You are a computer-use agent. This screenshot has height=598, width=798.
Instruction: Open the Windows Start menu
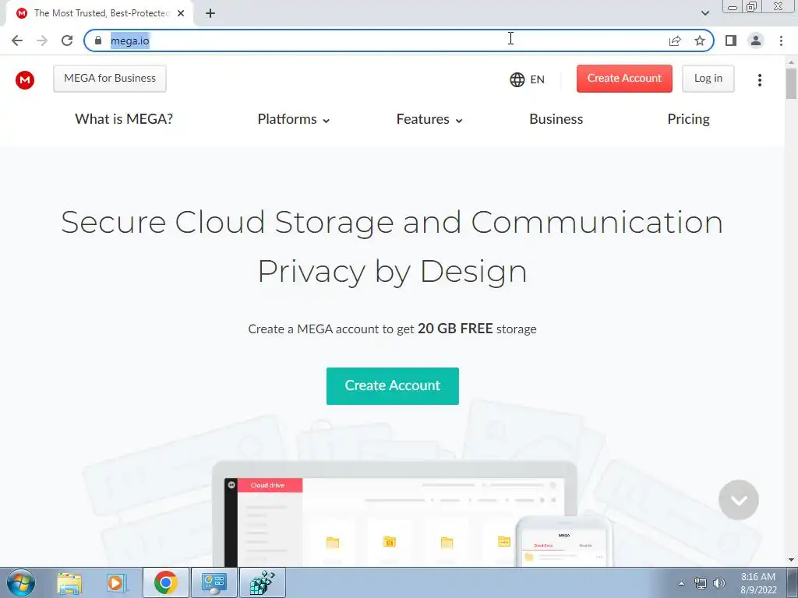click(x=21, y=582)
